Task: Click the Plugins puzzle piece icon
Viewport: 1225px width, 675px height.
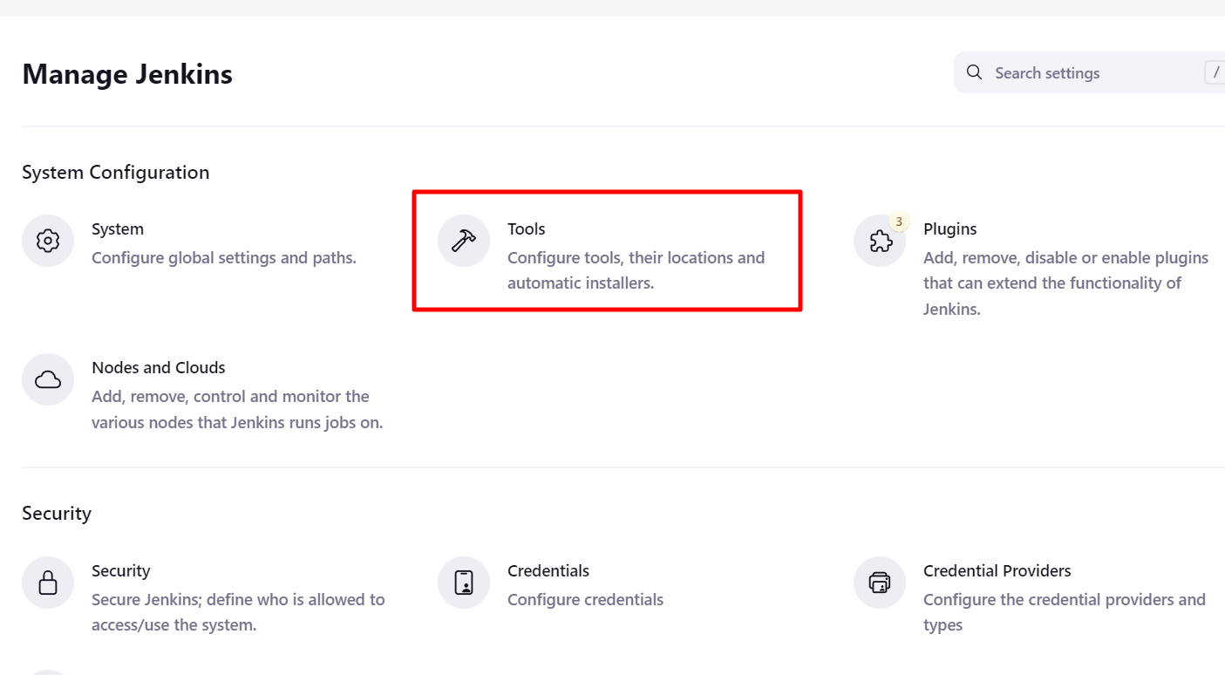Action: click(880, 241)
